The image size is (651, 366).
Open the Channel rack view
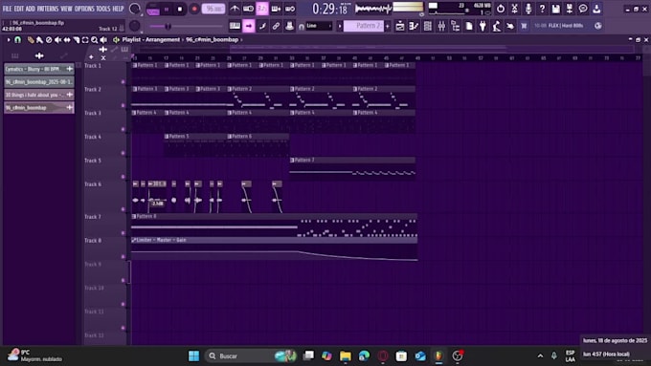[428, 26]
